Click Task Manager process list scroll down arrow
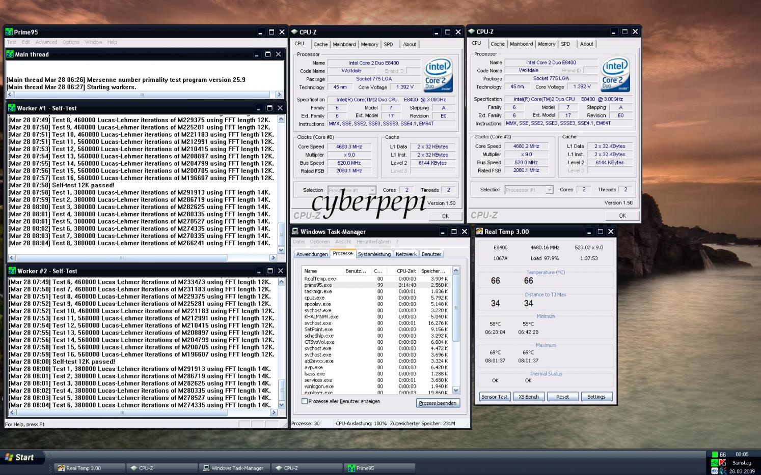This screenshot has height=475, width=761. click(x=456, y=391)
